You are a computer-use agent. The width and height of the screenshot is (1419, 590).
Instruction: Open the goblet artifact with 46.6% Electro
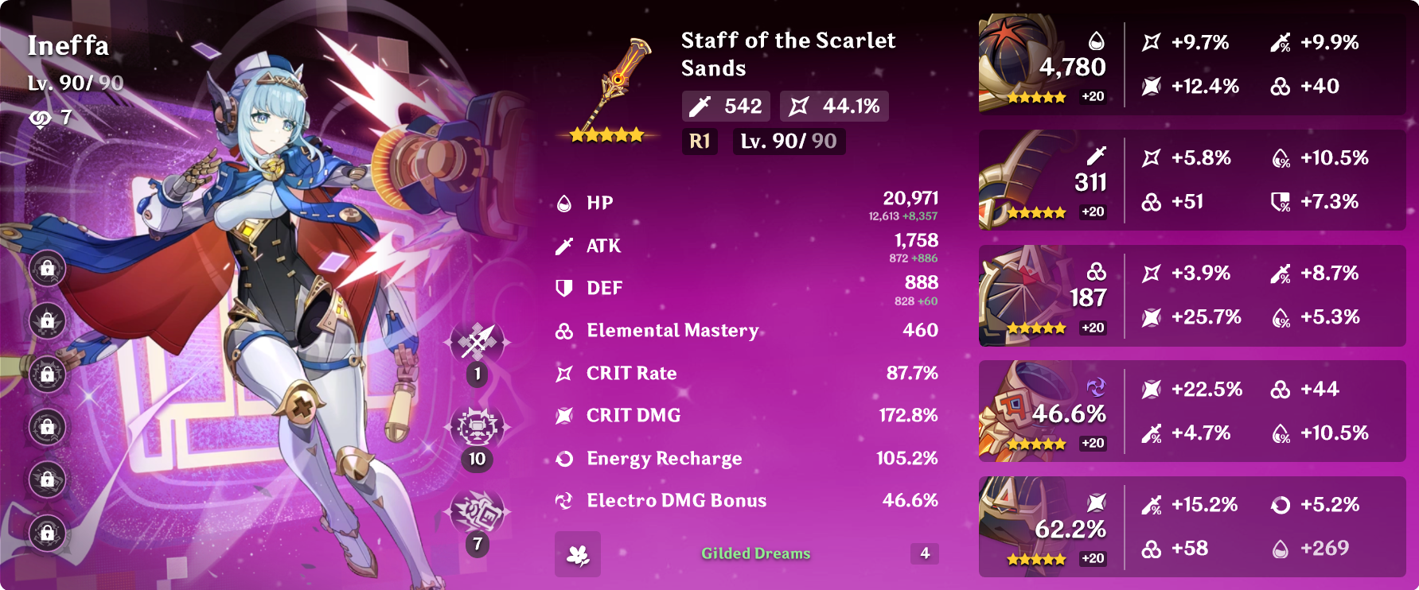(1192, 411)
